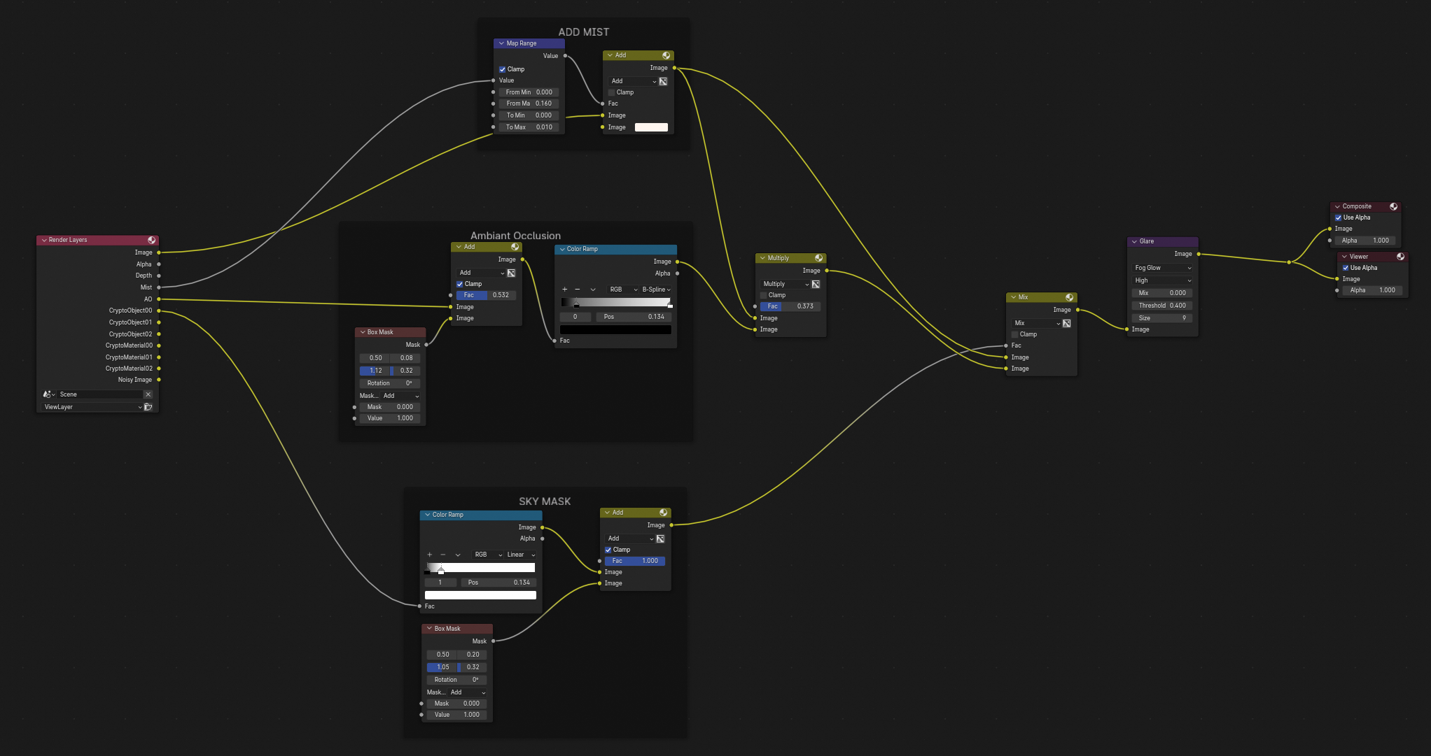Collapse the Glare node
This screenshot has width=1431, height=756.
tap(1134, 241)
